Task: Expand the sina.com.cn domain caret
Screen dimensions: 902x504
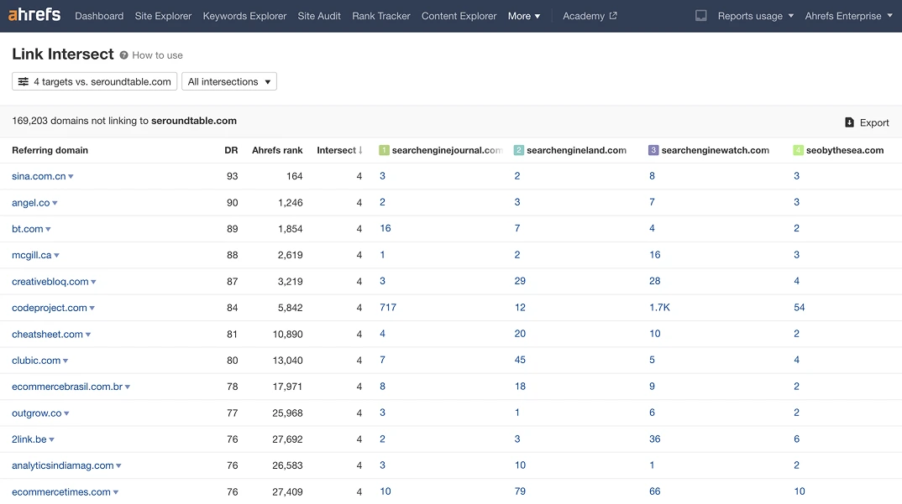Action: [71, 177]
